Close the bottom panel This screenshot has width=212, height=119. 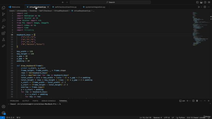tap(209, 101)
